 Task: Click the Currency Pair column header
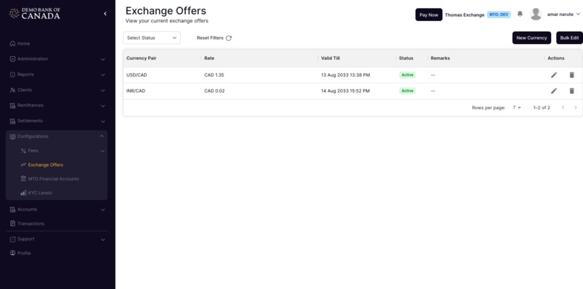point(141,59)
